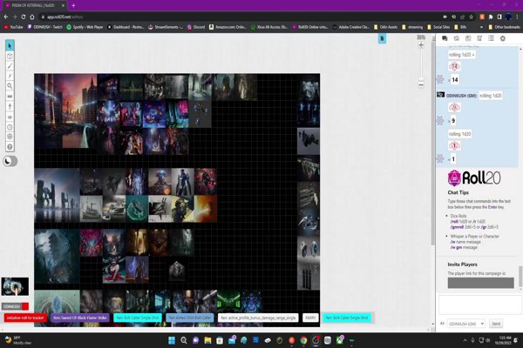Select the lightning FX tool

(x=10, y=76)
